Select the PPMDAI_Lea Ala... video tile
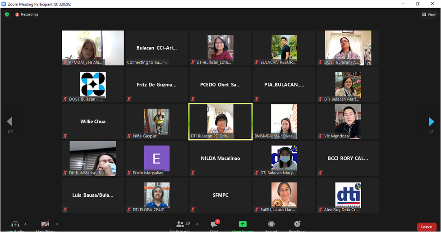The width and height of the screenshot is (441, 232). click(93, 48)
